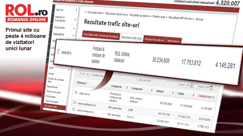
Task: Open the Rezultate trafic top link
Action: [x=95, y=13]
